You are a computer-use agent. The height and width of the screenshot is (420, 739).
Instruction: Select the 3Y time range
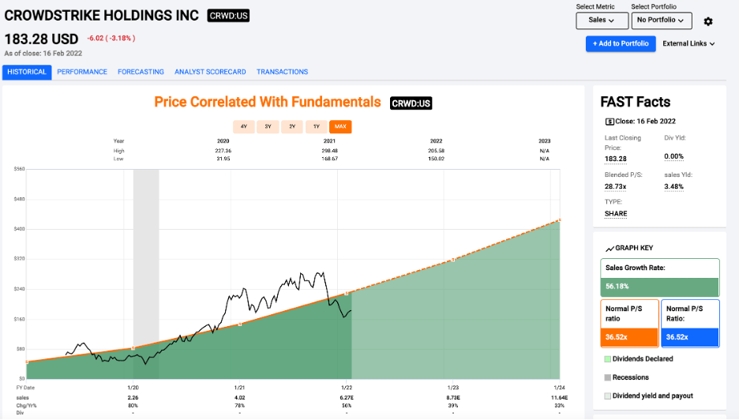(268, 127)
